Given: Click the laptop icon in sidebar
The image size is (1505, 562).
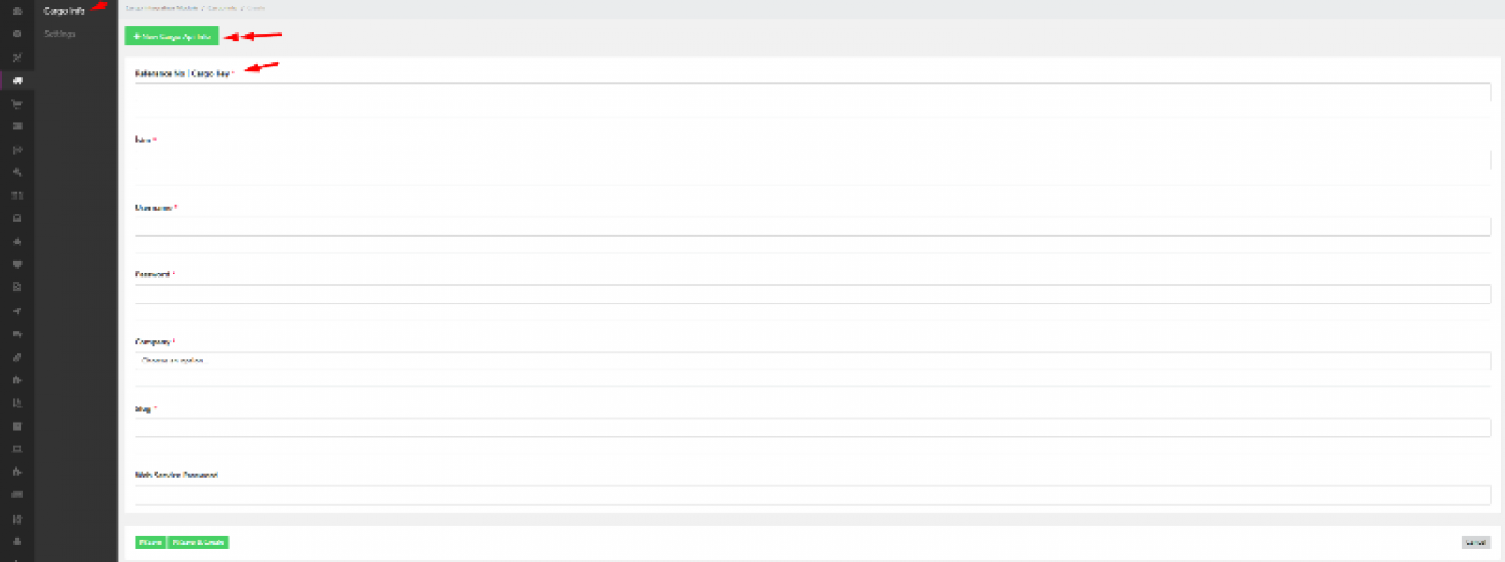Looking at the screenshot, I should 17,450.
